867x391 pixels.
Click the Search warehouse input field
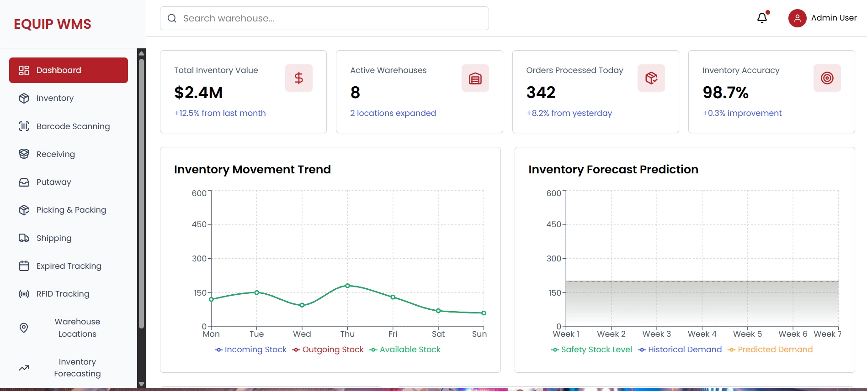pos(324,18)
